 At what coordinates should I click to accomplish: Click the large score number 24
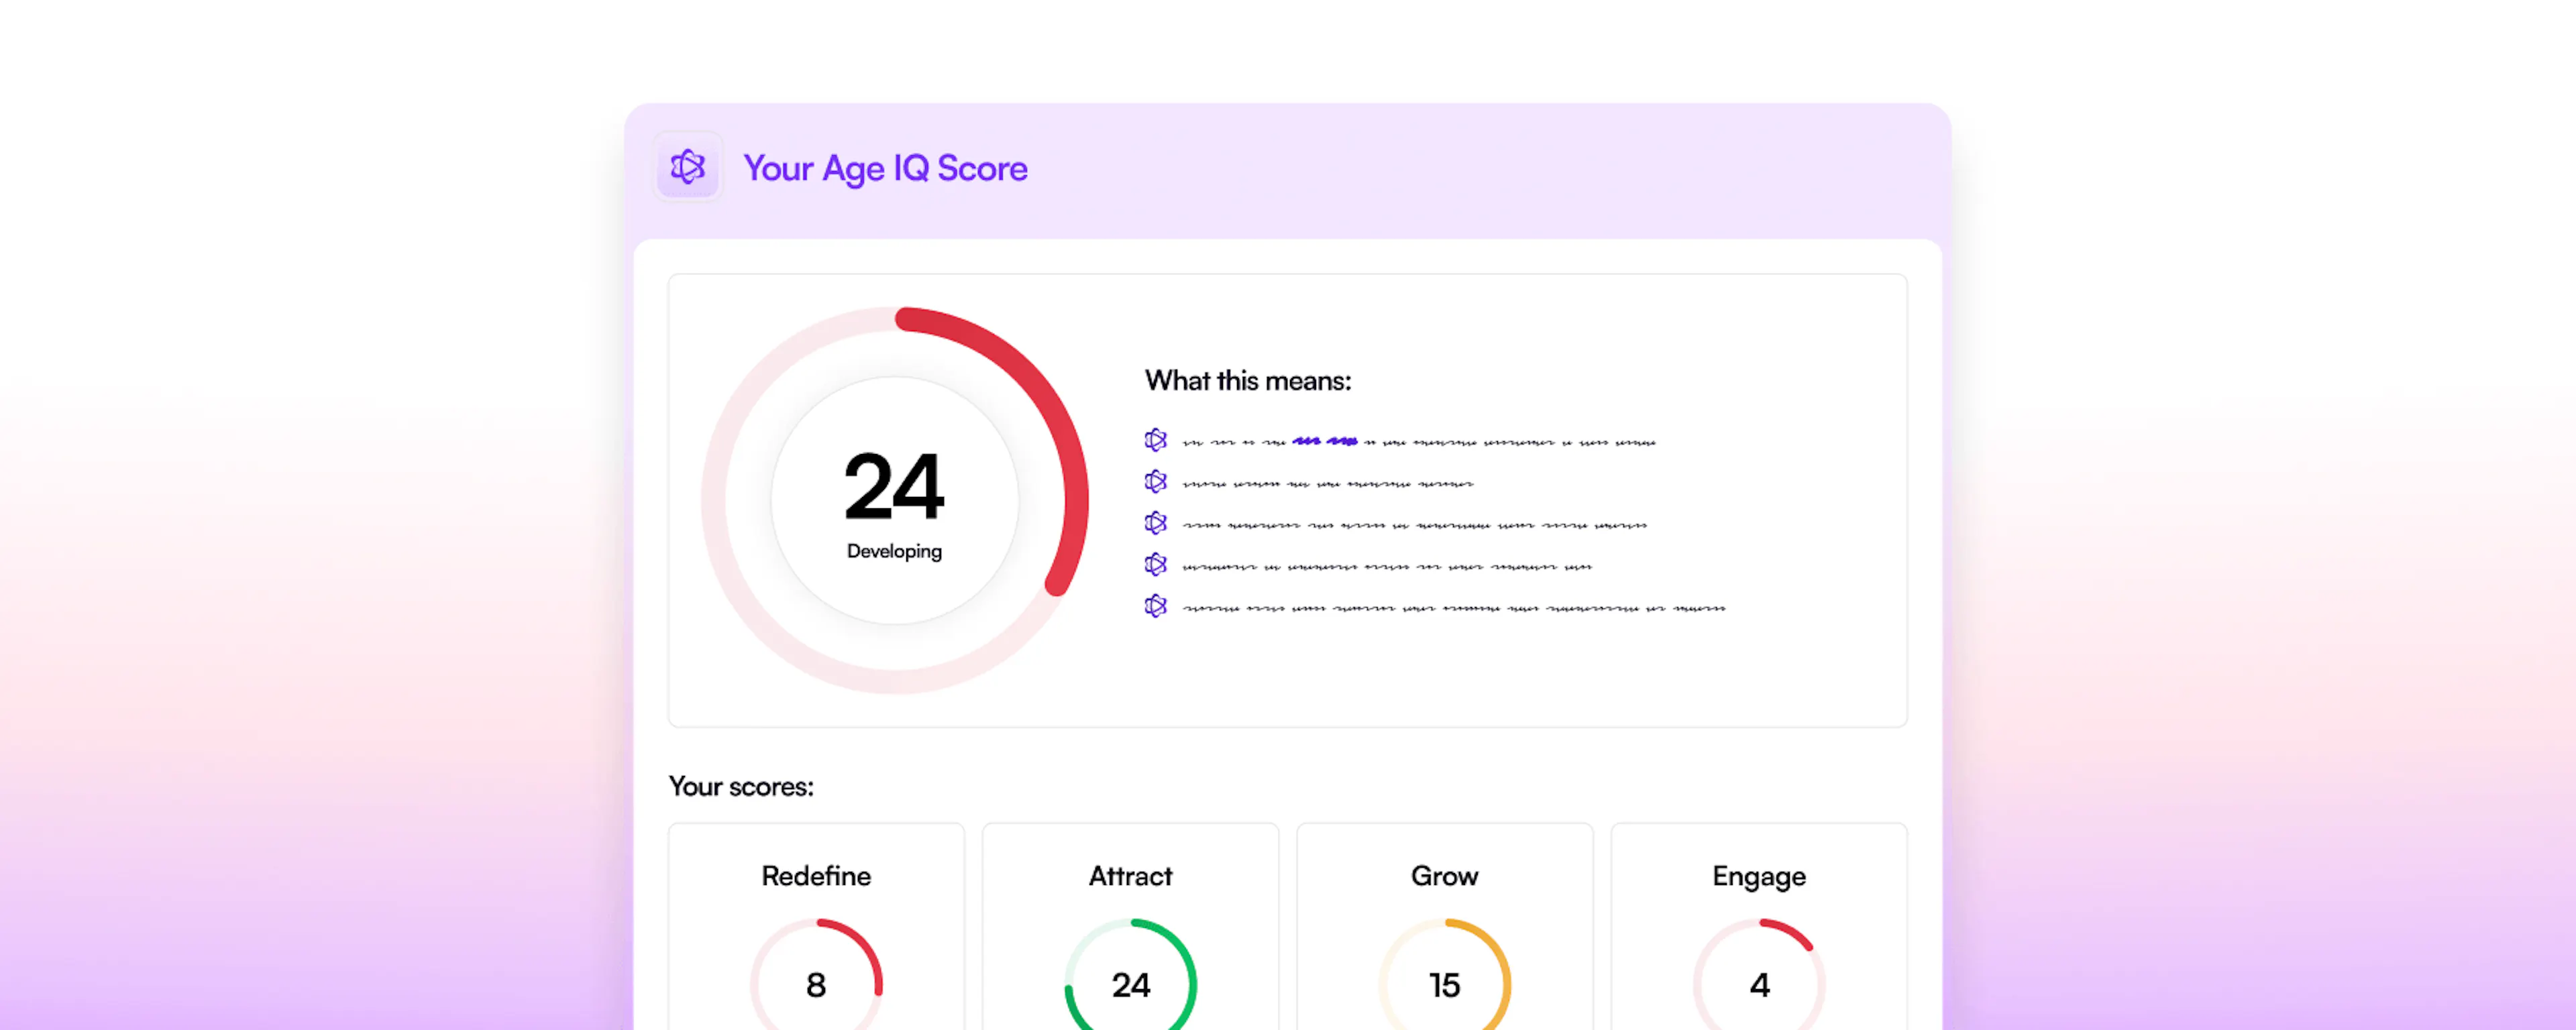(894, 487)
